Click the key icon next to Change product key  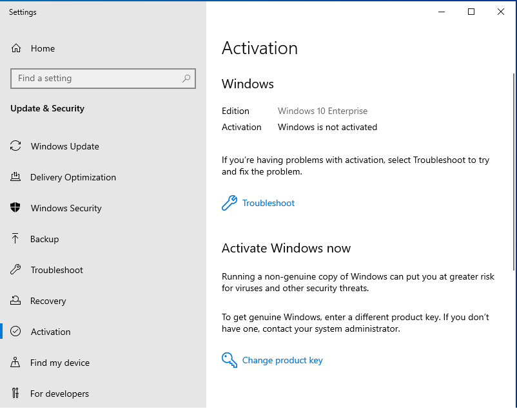pos(229,360)
